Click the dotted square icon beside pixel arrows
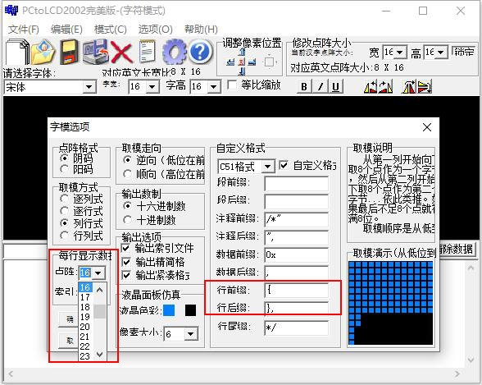The image size is (482, 385). [x=270, y=62]
